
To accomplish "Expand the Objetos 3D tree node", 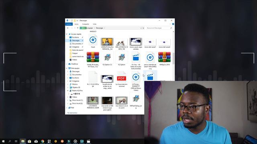I will click(68, 88).
